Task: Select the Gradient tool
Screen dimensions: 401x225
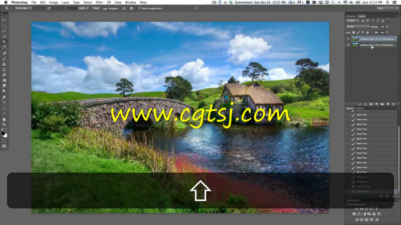Action: coord(4,80)
